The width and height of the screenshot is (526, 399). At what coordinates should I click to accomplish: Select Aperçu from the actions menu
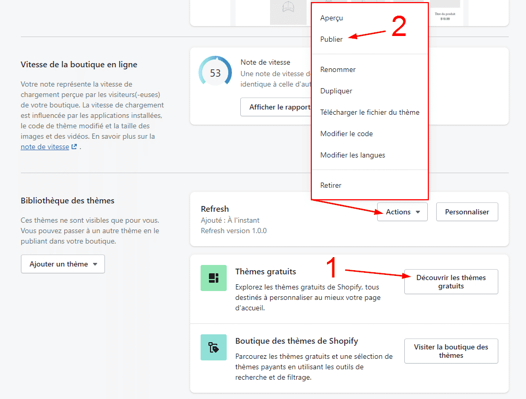332,18
